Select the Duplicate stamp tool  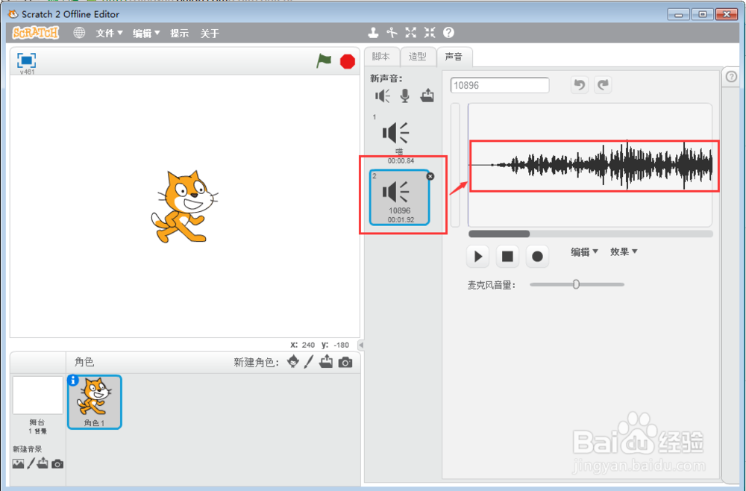pyautogui.click(x=373, y=32)
